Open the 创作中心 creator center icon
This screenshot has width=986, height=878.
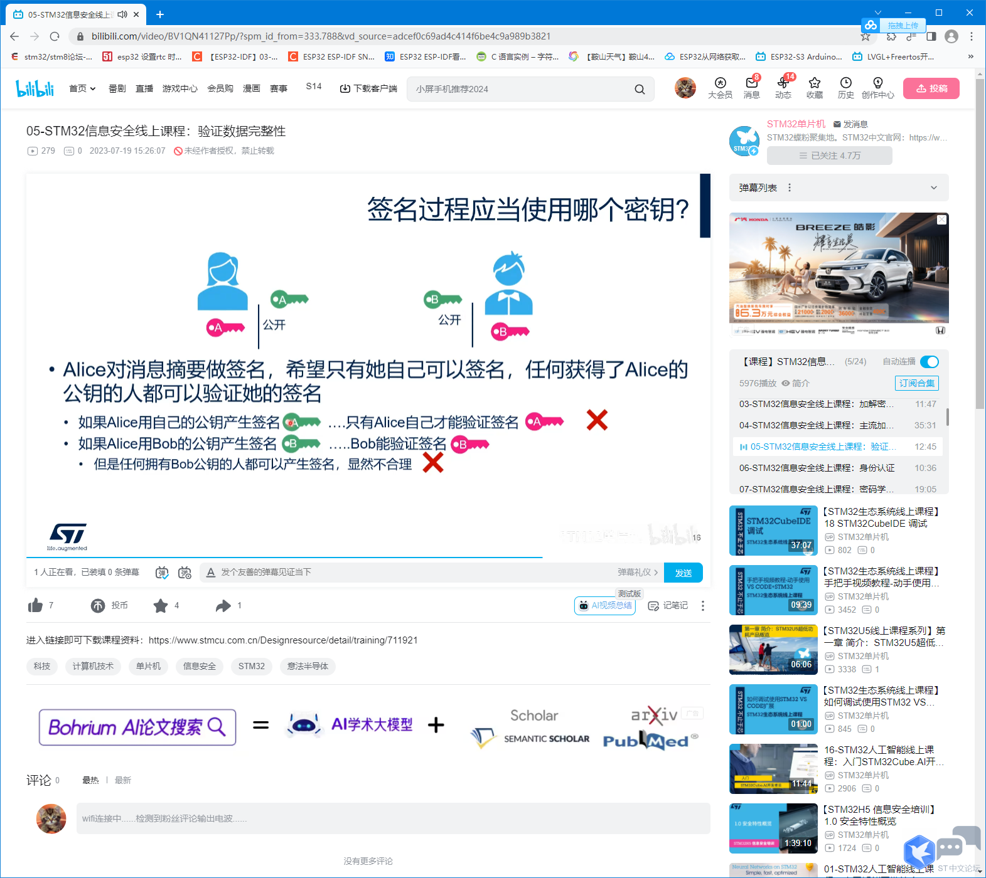(x=877, y=88)
